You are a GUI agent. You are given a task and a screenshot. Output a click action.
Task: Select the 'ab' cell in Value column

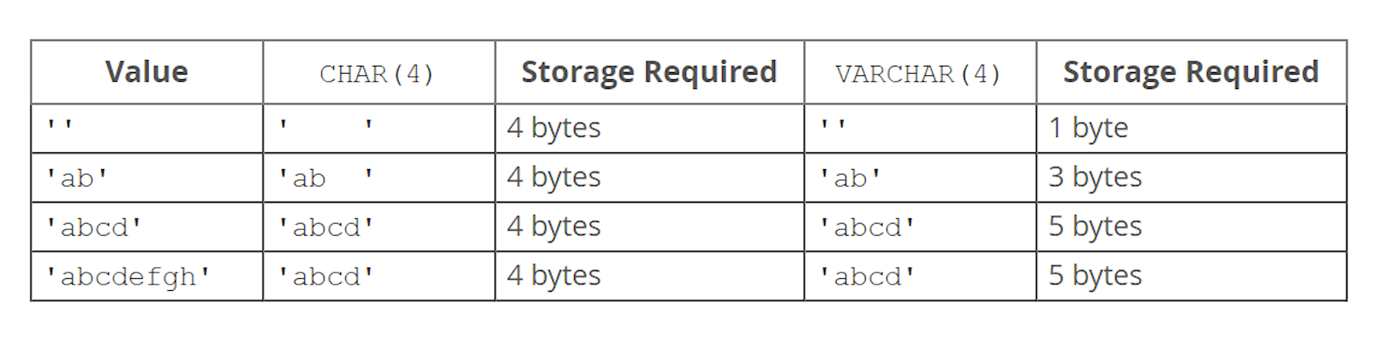147,178
